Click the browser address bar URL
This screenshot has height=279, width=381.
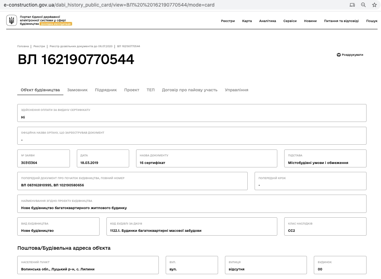(x=109, y=5)
